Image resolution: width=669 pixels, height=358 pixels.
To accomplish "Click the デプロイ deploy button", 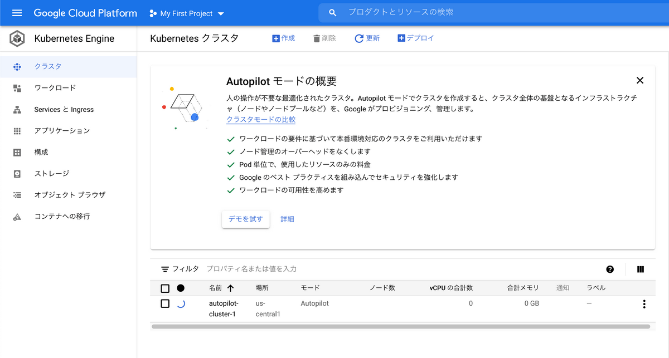I will (x=415, y=38).
